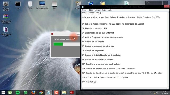This screenshot has width=170, height=95.
Task: Open the Formatar menu in Notepad
Action: [x=97, y=10]
